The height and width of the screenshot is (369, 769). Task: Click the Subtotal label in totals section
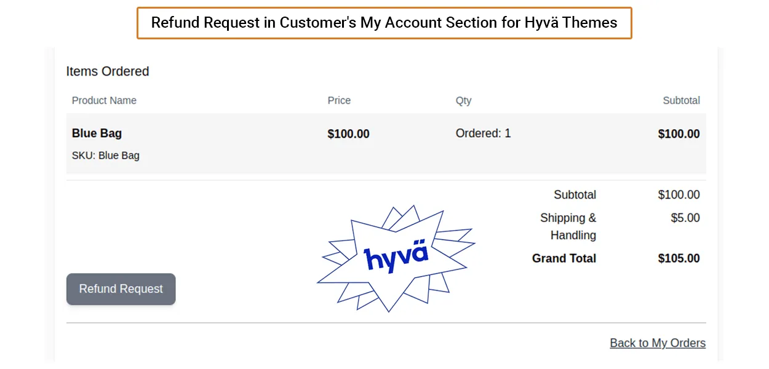[575, 195]
